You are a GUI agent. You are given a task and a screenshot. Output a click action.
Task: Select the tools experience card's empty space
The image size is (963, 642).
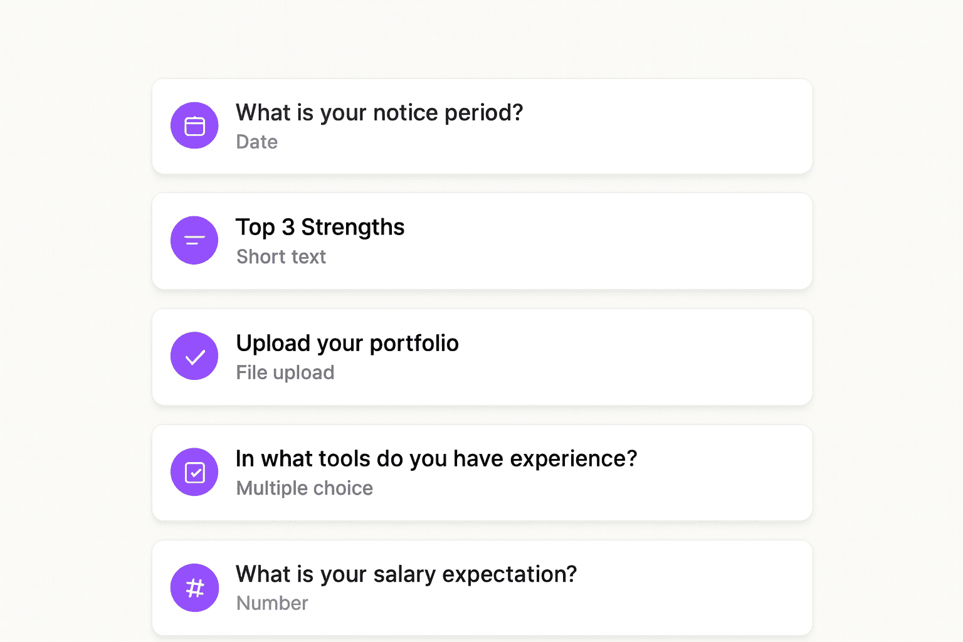[x=721, y=473]
